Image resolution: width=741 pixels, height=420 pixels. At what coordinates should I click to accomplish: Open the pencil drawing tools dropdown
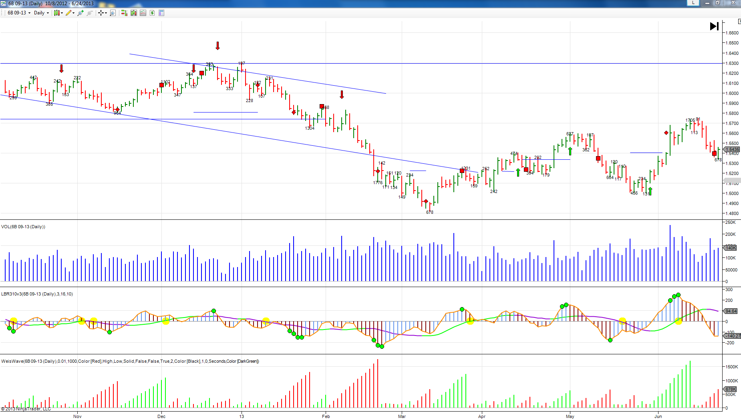(70, 13)
